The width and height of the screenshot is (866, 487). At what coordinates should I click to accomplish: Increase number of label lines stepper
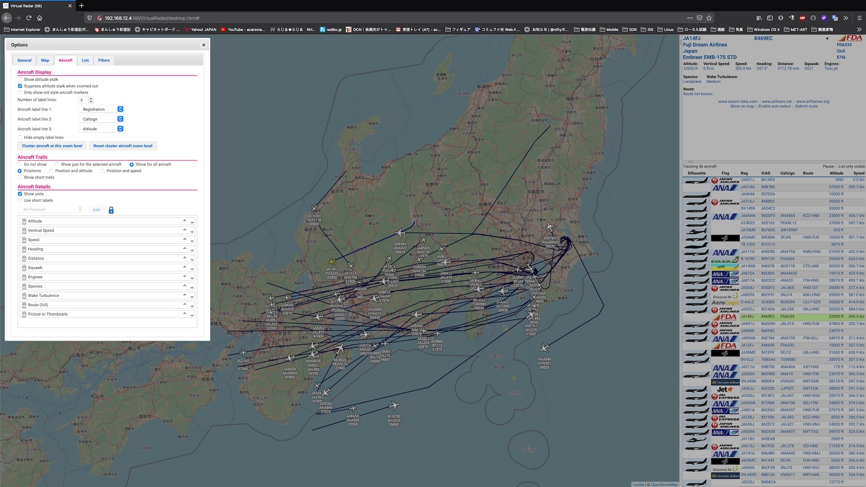click(91, 98)
